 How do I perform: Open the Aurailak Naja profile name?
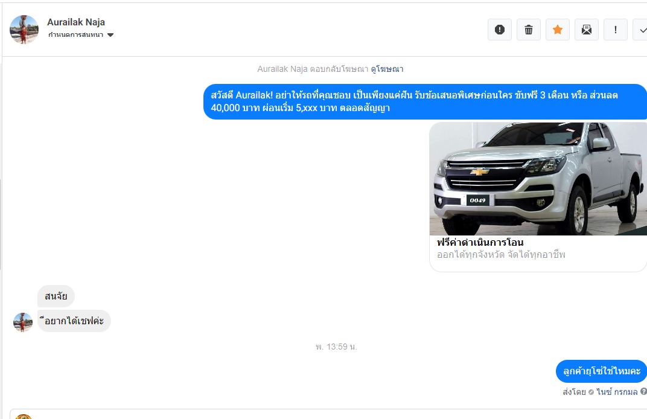[x=76, y=22]
